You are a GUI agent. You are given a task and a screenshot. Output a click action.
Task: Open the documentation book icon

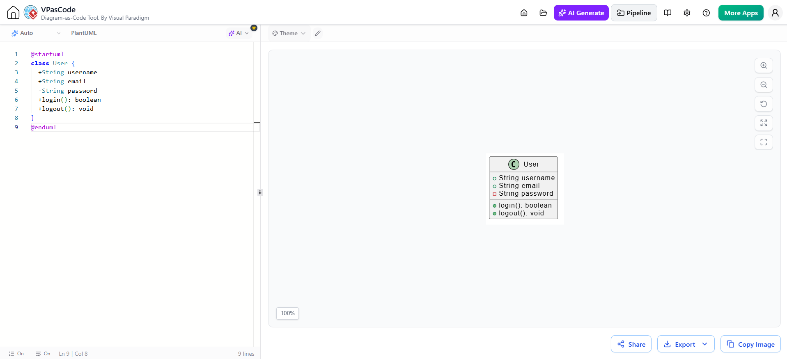click(668, 13)
